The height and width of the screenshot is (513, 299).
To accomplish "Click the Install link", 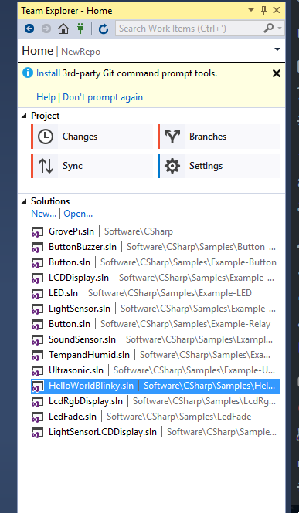I will click(48, 73).
